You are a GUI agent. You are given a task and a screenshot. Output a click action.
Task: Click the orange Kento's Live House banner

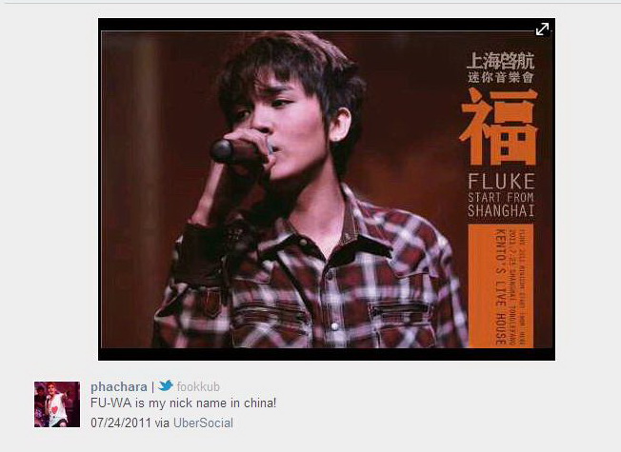click(501, 285)
